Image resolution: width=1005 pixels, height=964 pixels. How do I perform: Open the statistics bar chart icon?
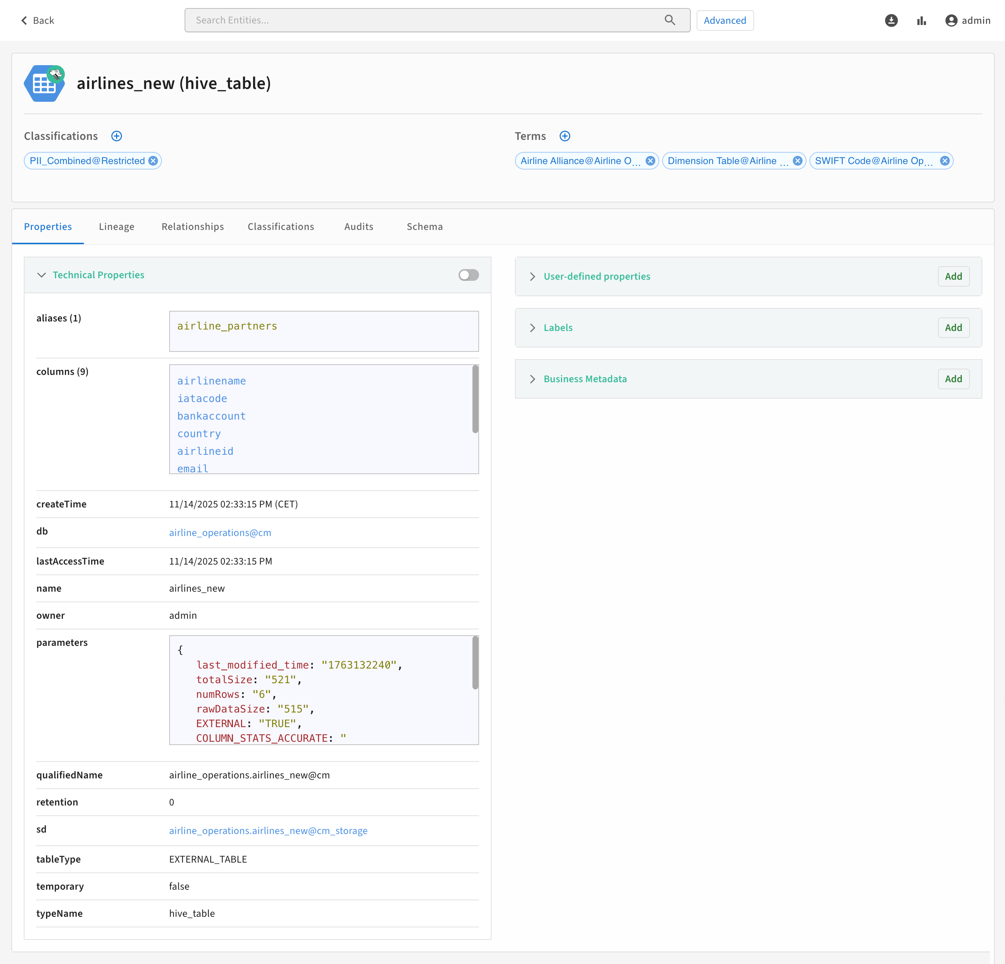click(921, 21)
